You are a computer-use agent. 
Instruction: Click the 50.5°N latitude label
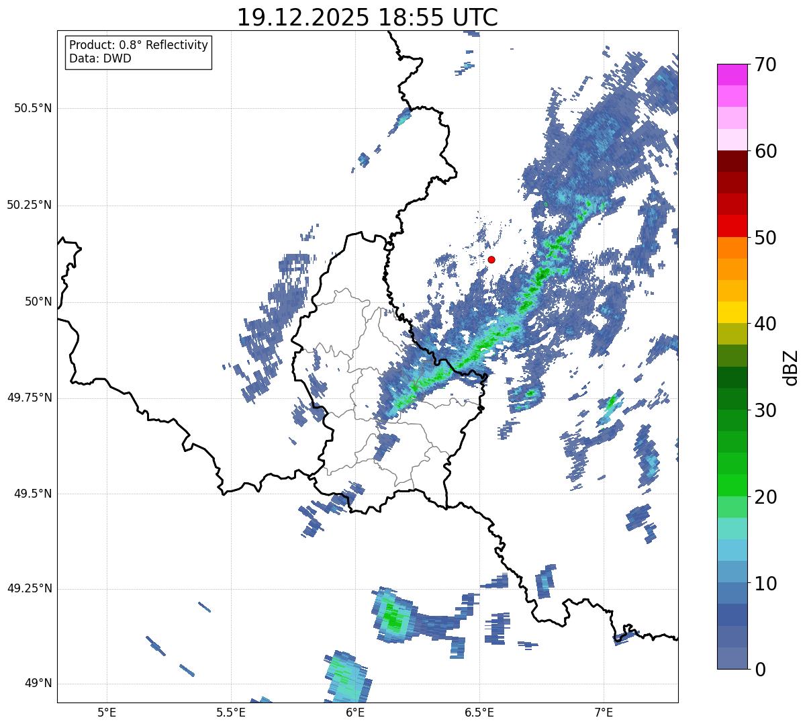(x=34, y=108)
